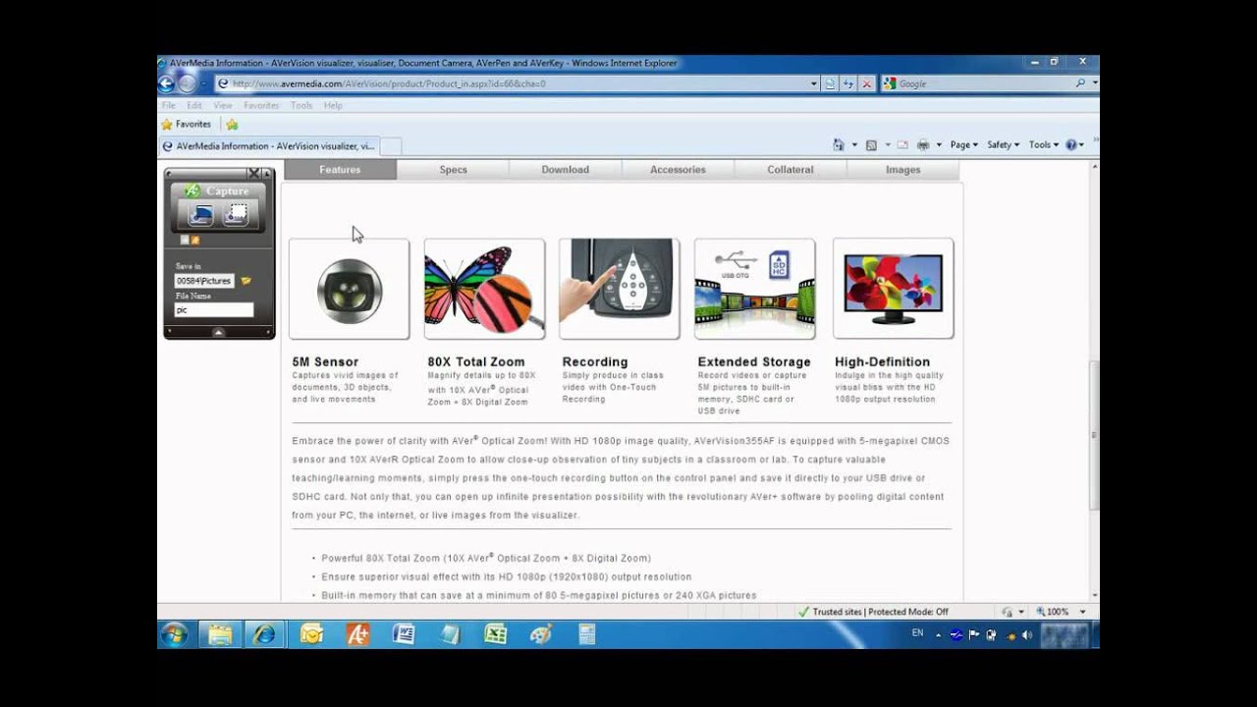Open the zoom level 100% dropdown
The height and width of the screenshot is (707, 1257).
[1082, 612]
